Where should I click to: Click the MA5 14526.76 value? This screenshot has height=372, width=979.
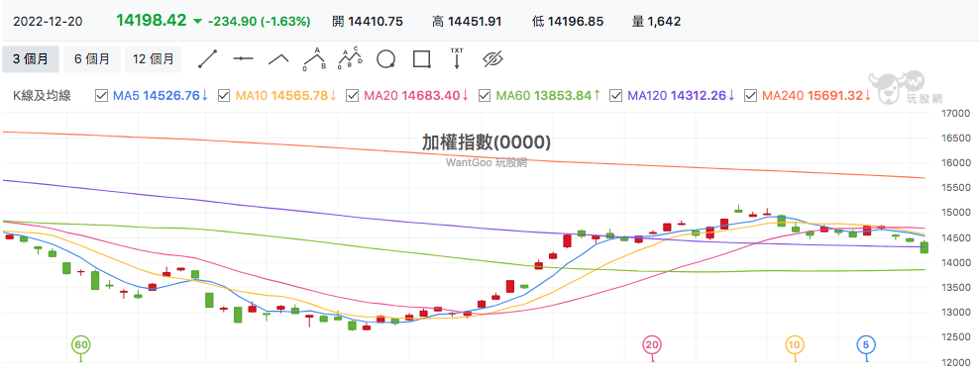[161, 95]
